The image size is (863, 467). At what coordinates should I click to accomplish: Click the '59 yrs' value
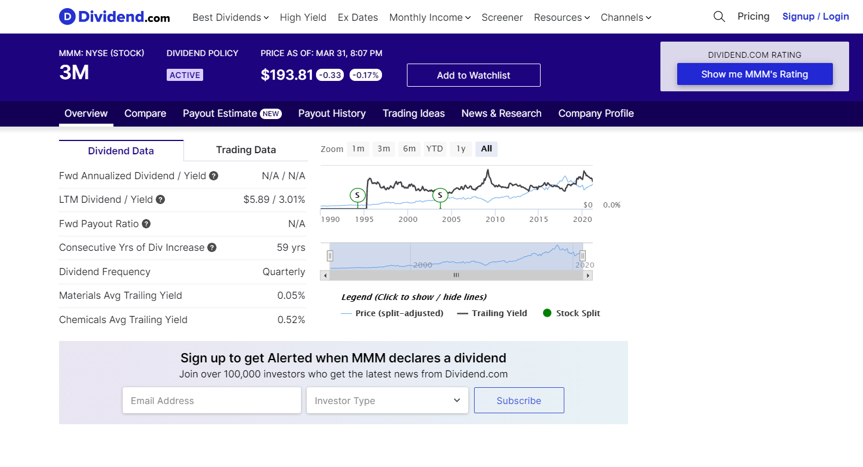click(291, 247)
